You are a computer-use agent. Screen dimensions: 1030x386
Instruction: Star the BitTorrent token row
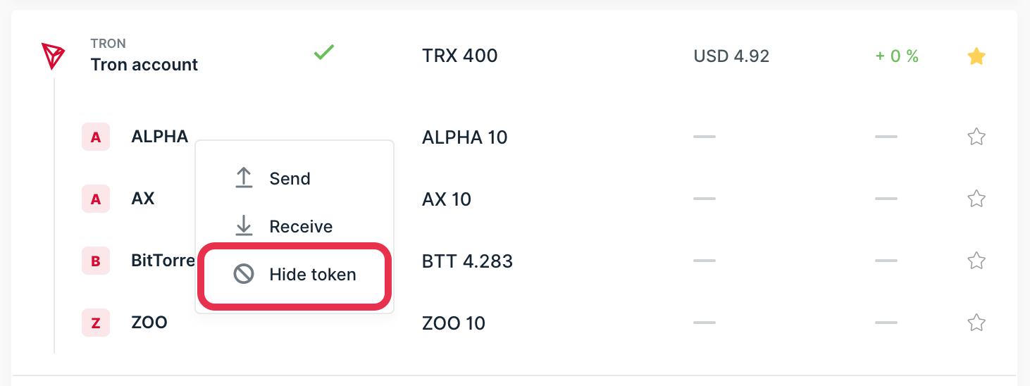976,261
